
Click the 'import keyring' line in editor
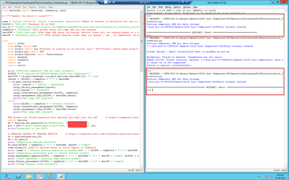[17, 120]
